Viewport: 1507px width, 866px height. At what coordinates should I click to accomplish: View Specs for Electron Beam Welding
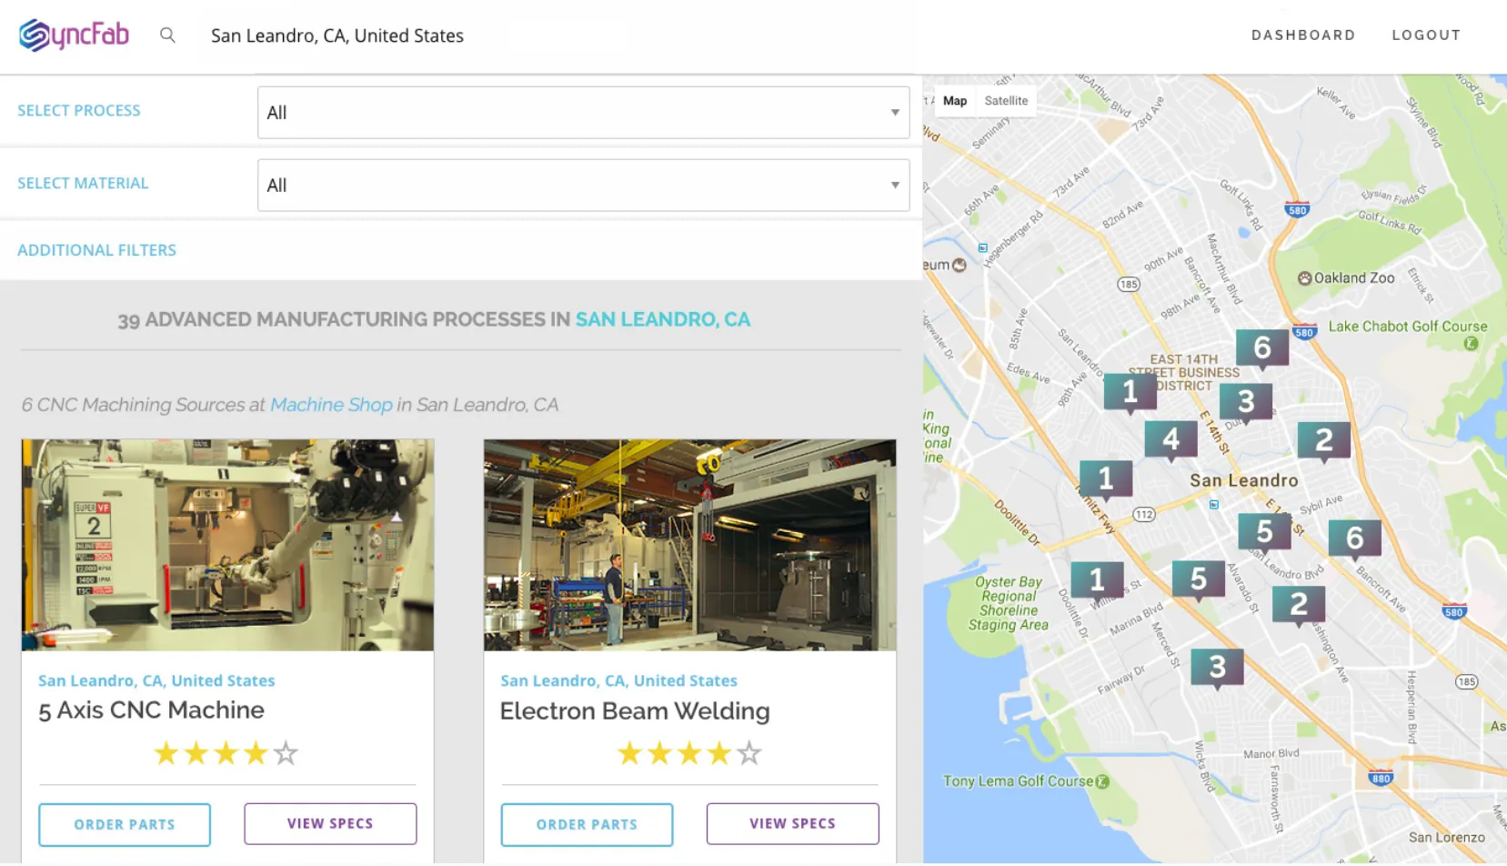click(792, 823)
